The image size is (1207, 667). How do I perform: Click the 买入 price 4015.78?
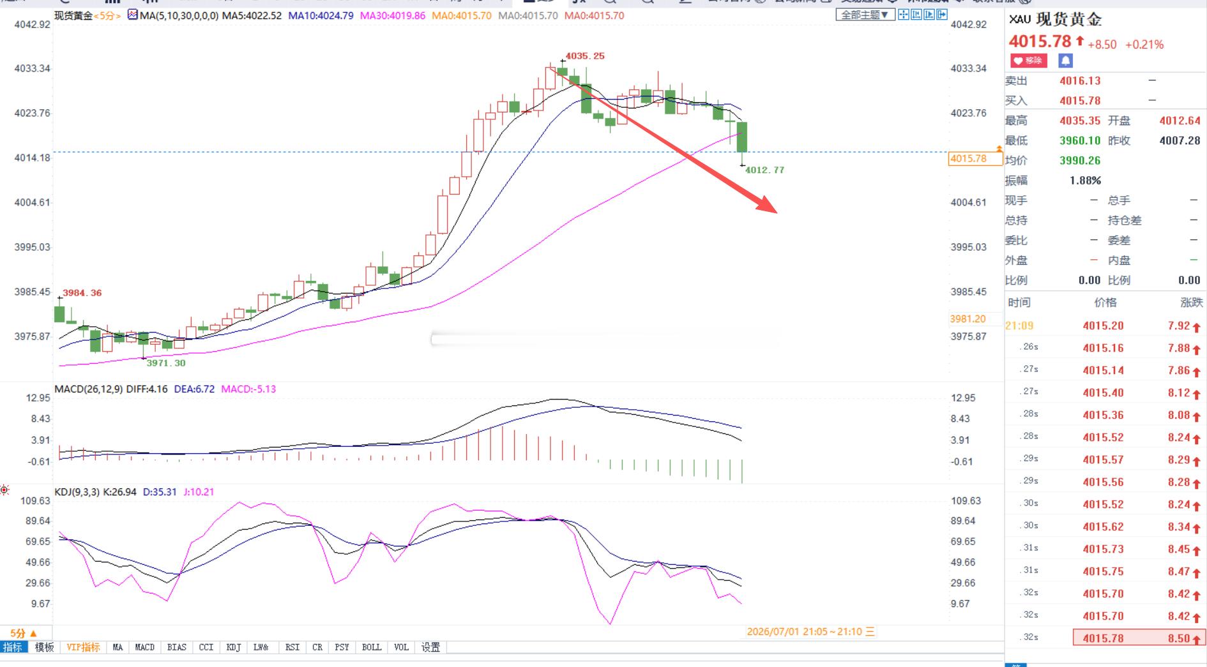click(1081, 101)
